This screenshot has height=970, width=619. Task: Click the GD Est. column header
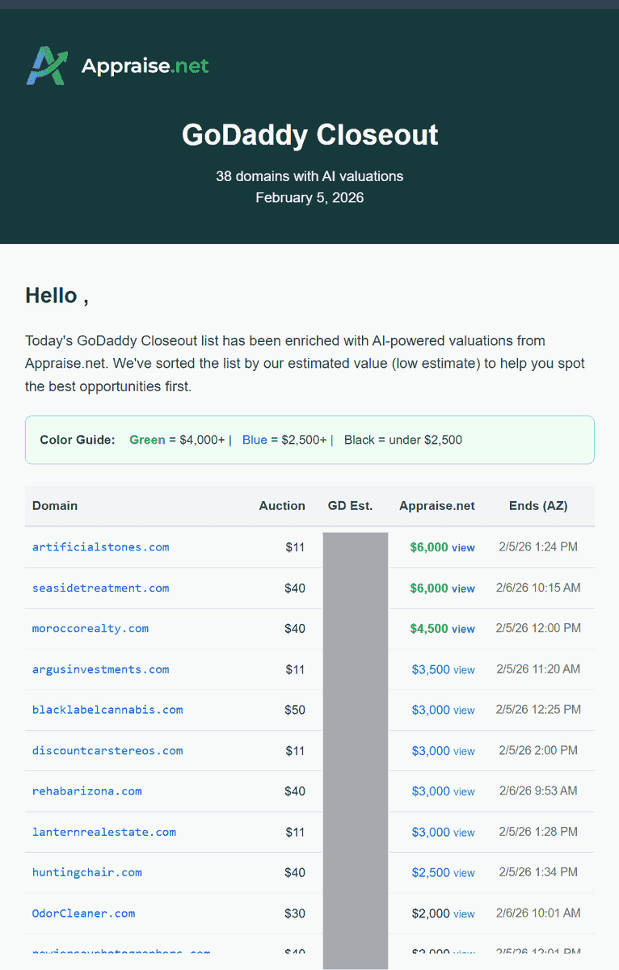(350, 506)
